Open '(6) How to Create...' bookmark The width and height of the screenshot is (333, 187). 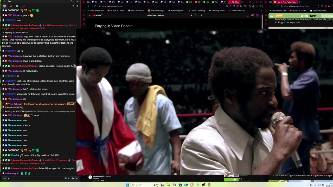tap(116, 11)
